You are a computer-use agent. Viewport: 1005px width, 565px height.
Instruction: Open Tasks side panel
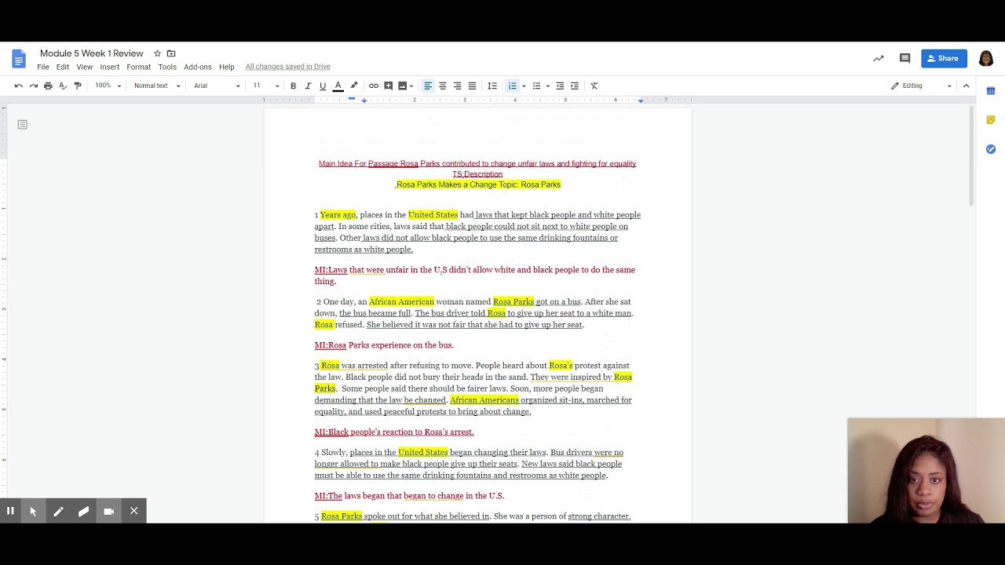tap(991, 149)
